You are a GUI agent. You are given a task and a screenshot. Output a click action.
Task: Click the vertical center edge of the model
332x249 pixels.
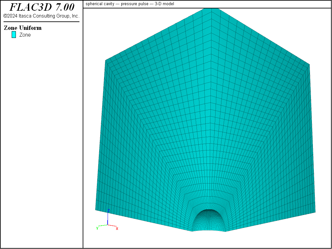coord(211,106)
